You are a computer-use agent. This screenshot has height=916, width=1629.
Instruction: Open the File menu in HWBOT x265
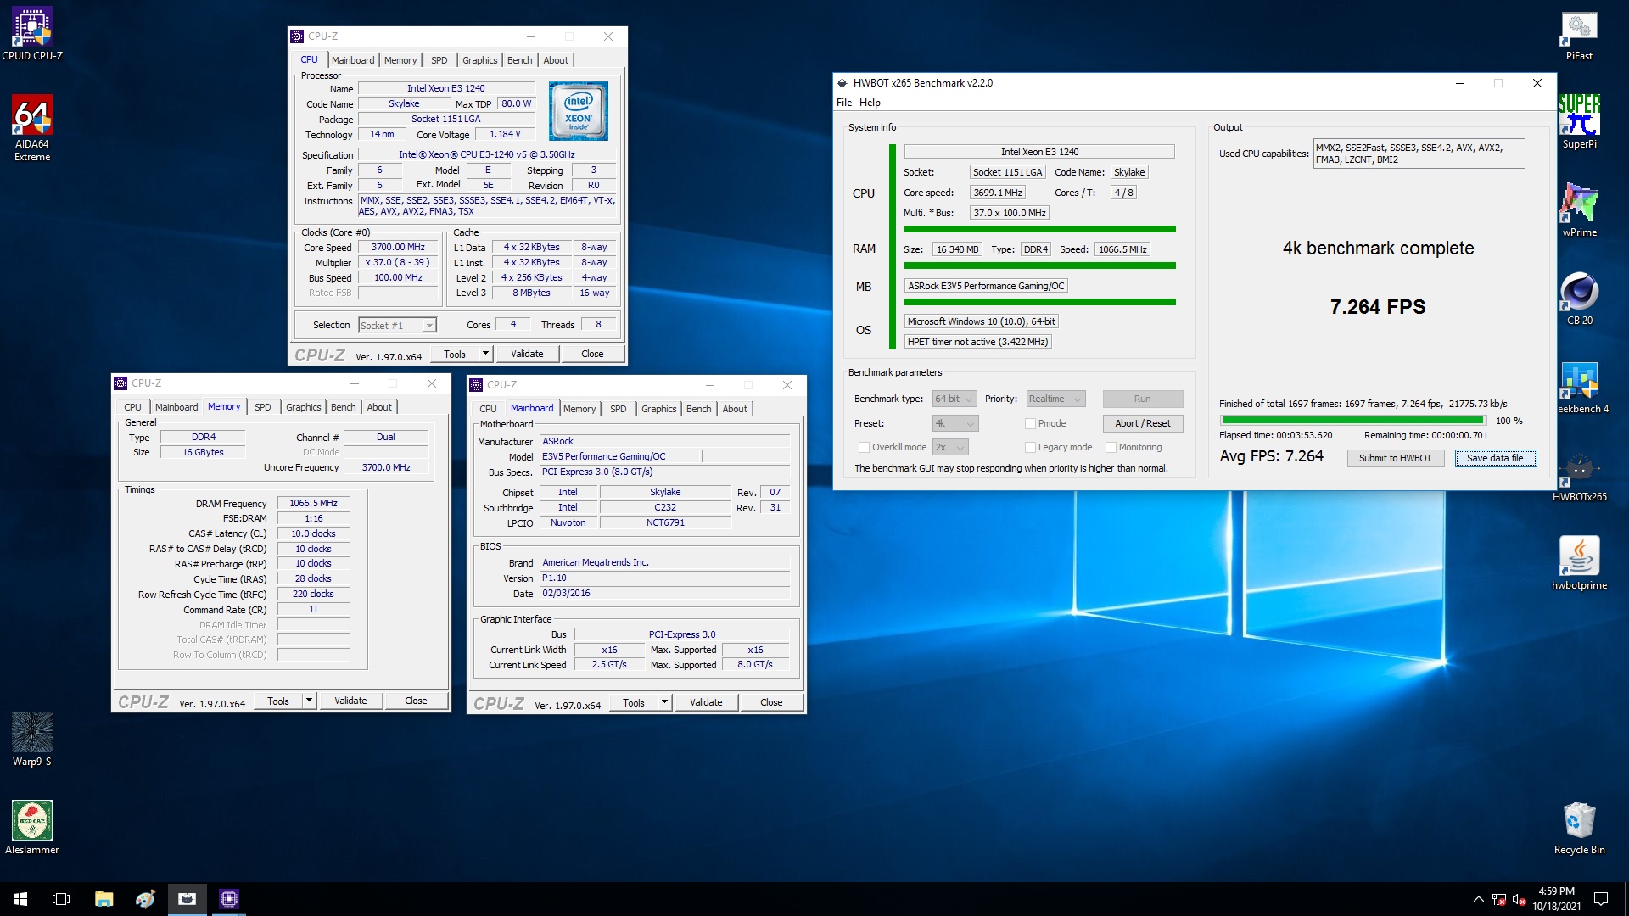point(844,103)
